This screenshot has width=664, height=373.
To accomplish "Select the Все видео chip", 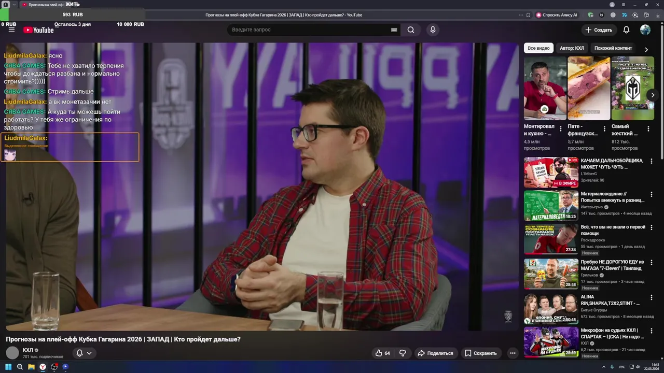I will coord(538,48).
